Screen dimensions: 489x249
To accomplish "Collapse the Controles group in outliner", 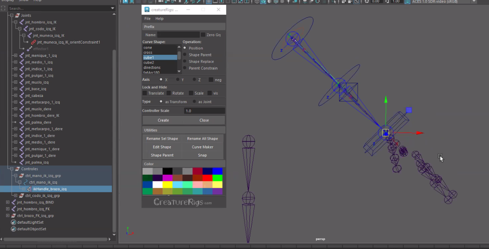I will (11, 169).
